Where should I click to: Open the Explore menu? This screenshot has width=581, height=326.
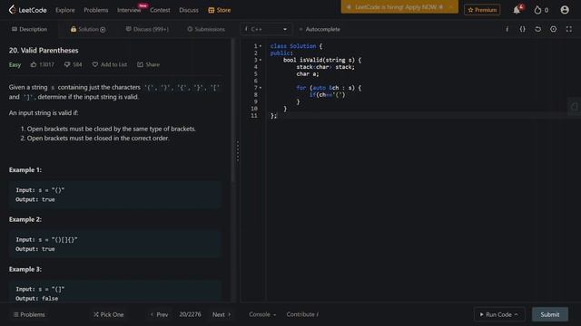64,10
